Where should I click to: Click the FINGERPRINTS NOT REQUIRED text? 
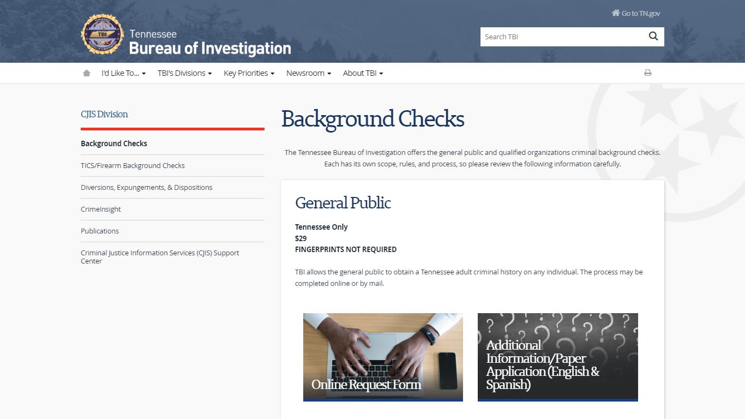[x=346, y=249]
